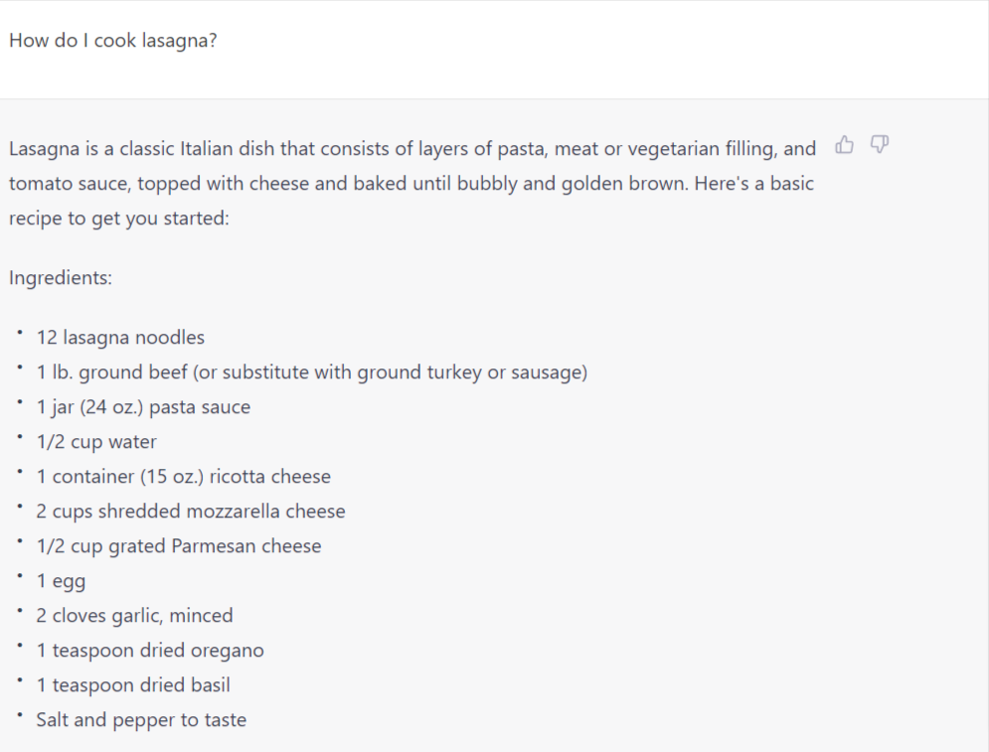Click the pasta sauce jar line
Image resolution: width=989 pixels, height=752 pixels.
click(x=143, y=407)
